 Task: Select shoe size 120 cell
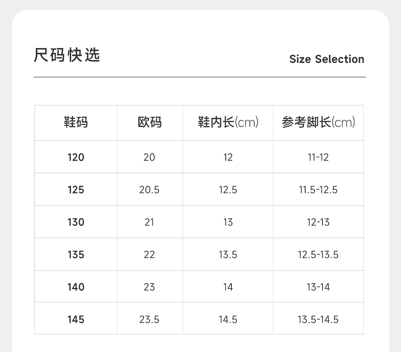76,157
